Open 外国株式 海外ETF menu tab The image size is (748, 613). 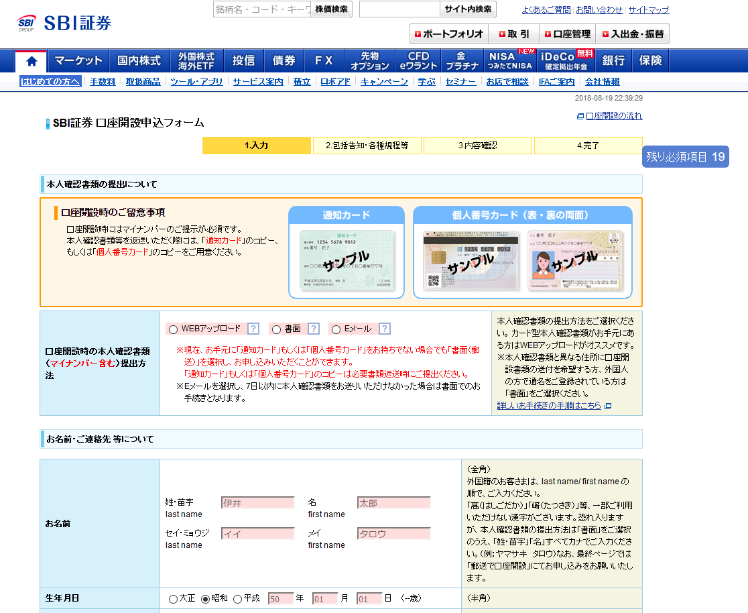click(196, 60)
